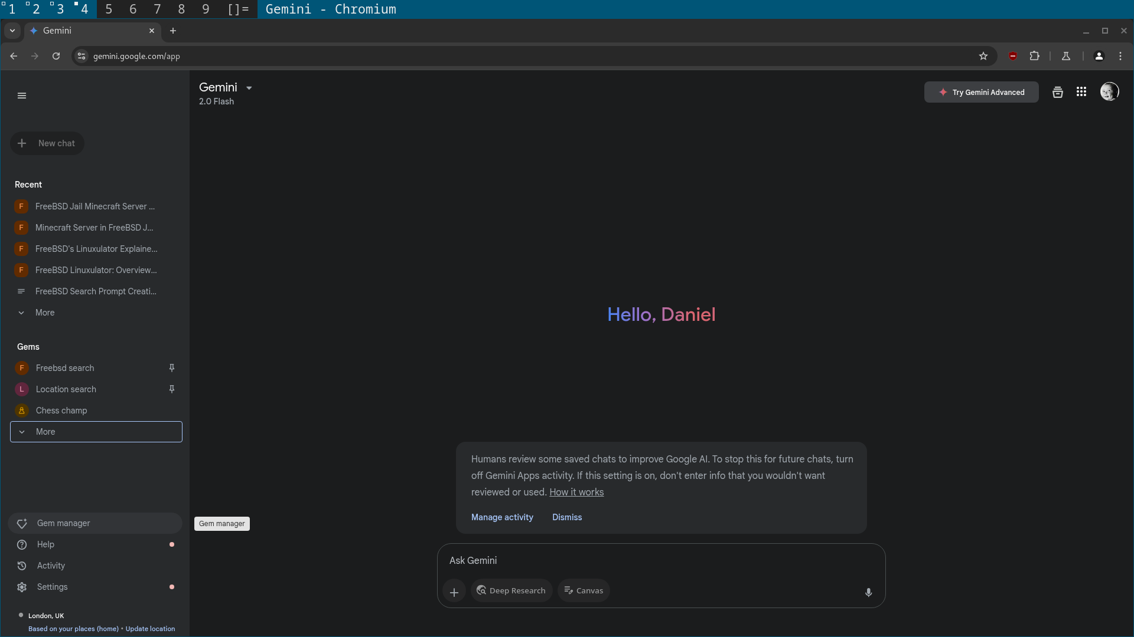Open Gem manager in sidebar
Screen dimensions: 1134x637
pyautogui.click(x=63, y=523)
